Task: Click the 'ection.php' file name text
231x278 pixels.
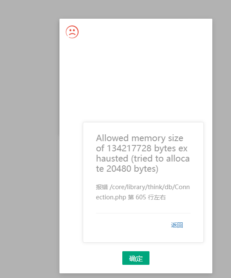Action: click(x=111, y=197)
